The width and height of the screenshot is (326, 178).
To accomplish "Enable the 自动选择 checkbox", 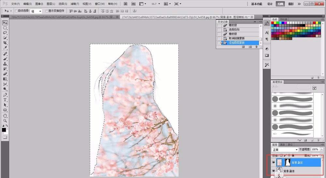I will (16, 11).
